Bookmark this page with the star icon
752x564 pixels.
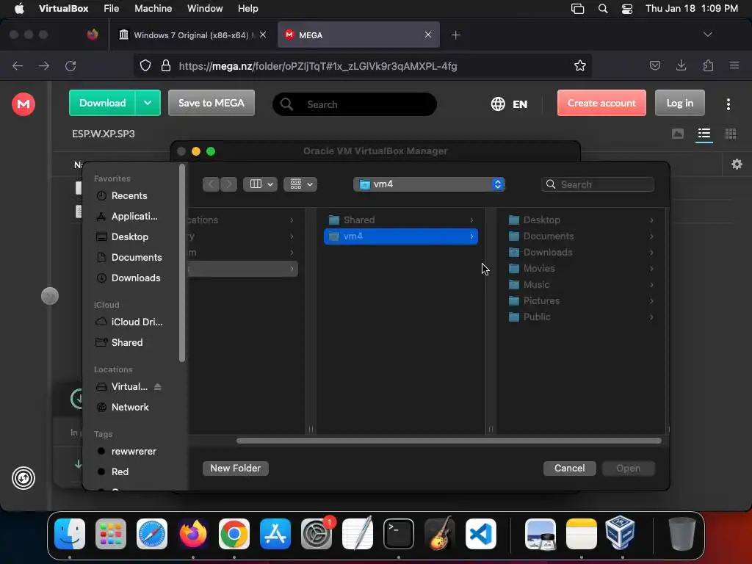click(x=580, y=65)
